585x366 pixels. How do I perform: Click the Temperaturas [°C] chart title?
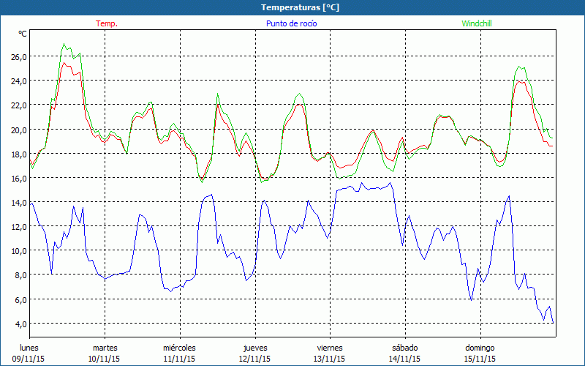[x=301, y=7]
